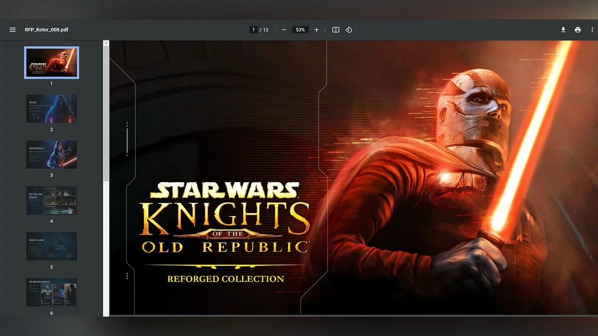Click the thumbnail sidebar scrollbar handle
Image resolution: width=598 pixels, height=336 pixels.
coord(106,114)
